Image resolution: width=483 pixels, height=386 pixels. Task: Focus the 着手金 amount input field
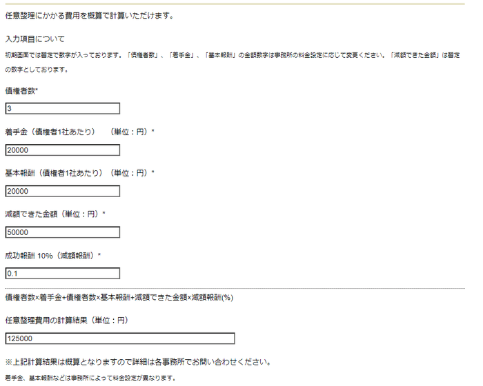click(x=62, y=150)
